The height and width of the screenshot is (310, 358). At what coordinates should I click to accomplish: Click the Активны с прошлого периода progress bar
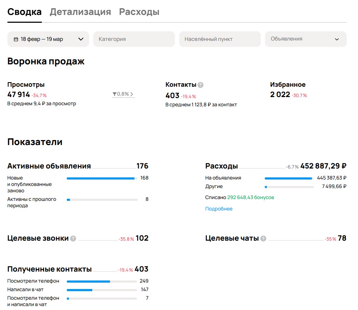click(102, 200)
